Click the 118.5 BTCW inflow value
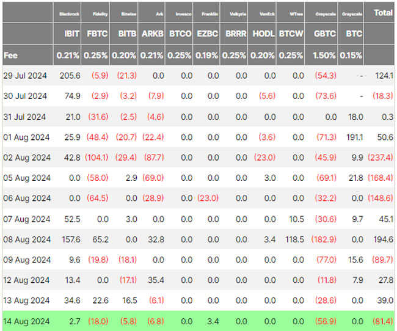Viewport: 397px width, 331px height. click(294, 239)
